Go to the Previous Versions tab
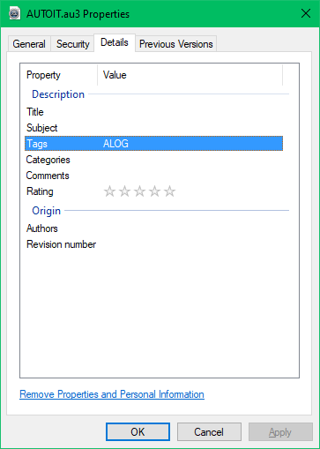Screen dimensions: 320x449 click(175, 44)
